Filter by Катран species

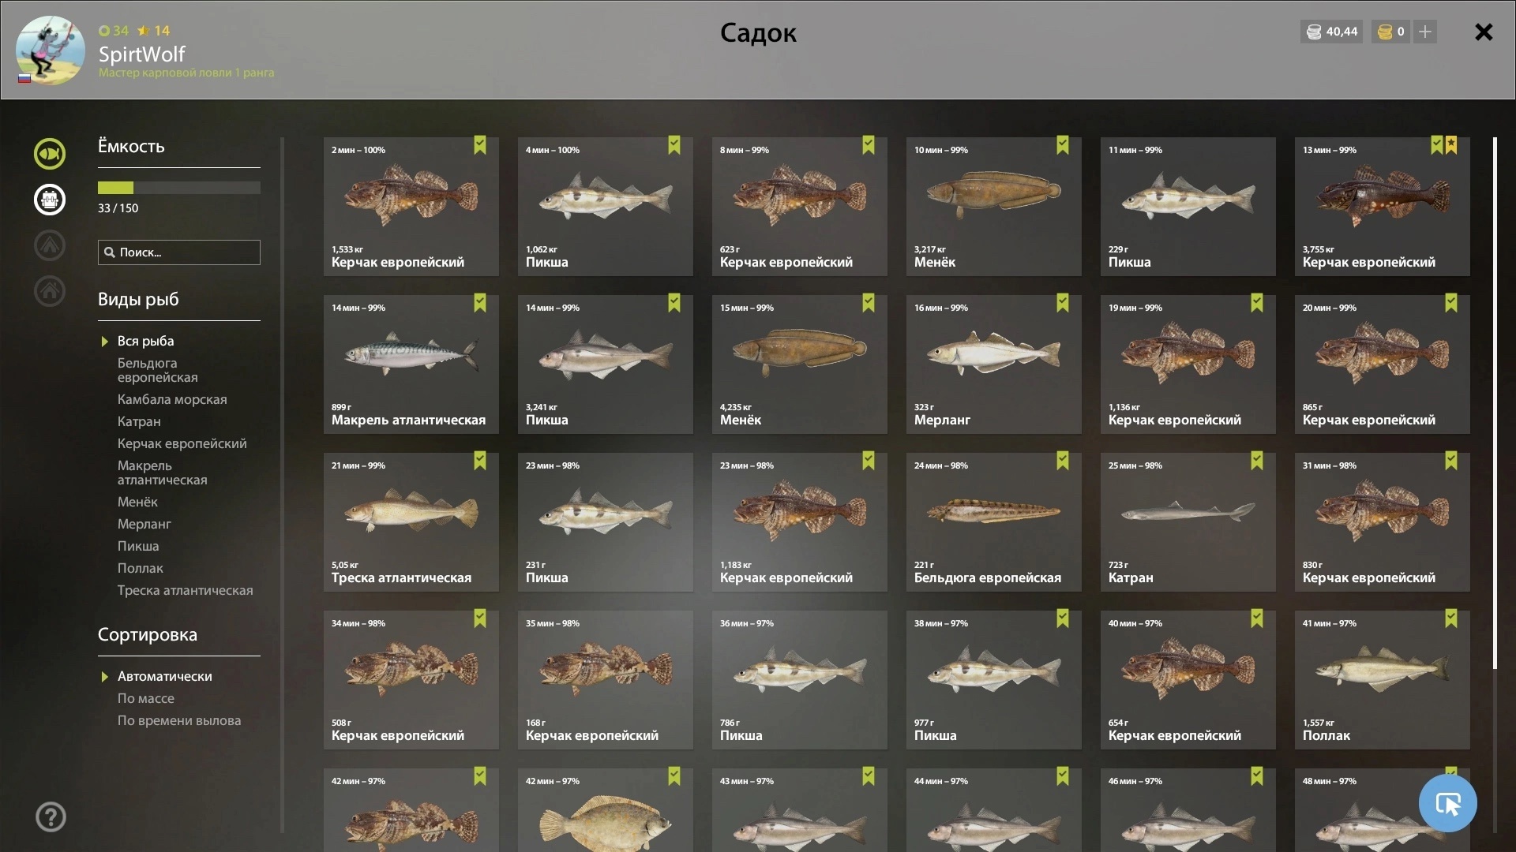coord(139,421)
